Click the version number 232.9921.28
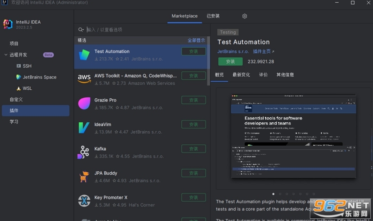This screenshot has width=373, height=221. [261, 62]
